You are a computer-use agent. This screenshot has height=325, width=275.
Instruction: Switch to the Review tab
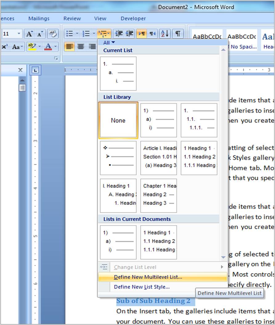72,18
